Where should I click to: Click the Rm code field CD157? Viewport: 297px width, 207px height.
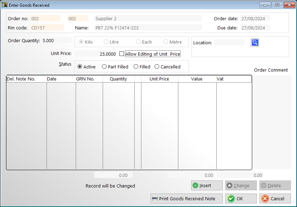[47, 27]
